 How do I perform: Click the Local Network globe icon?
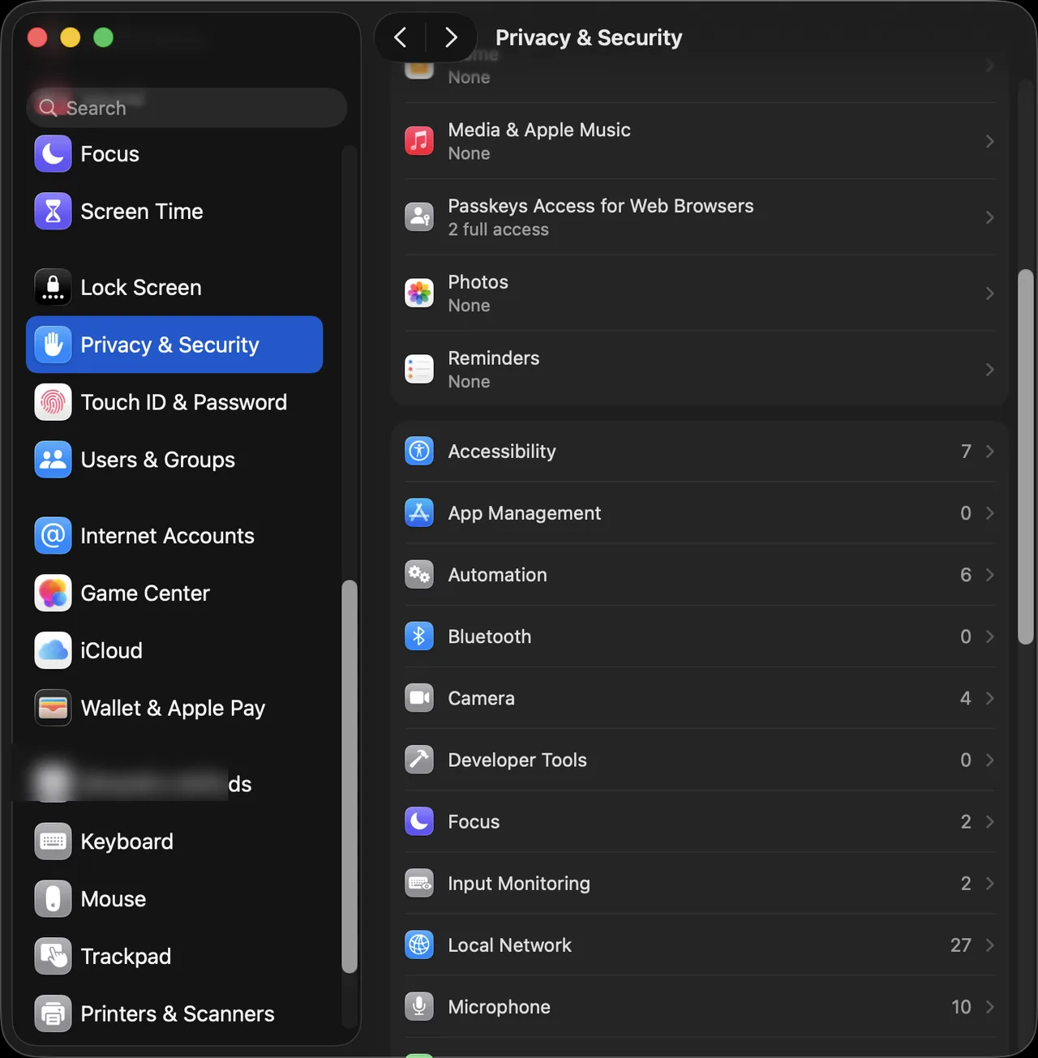(419, 945)
